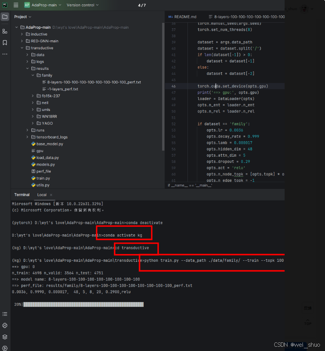The width and height of the screenshot is (325, 351).
Task: Open 8-layers perf.txt file in tree
Action: point(92,82)
